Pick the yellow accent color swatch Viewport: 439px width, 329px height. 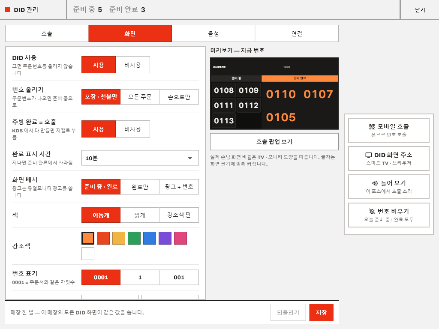[x=119, y=238]
